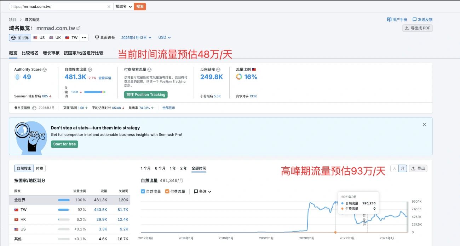Image resolution: width=460 pixels, height=246 pixels.
Task: Click the chart 导出 export button
Action: tap(418, 169)
